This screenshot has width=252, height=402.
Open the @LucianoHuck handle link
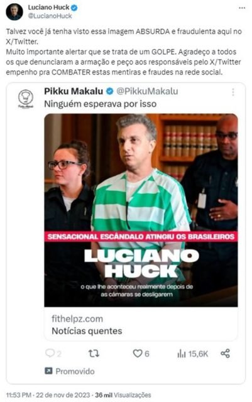click(x=50, y=16)
